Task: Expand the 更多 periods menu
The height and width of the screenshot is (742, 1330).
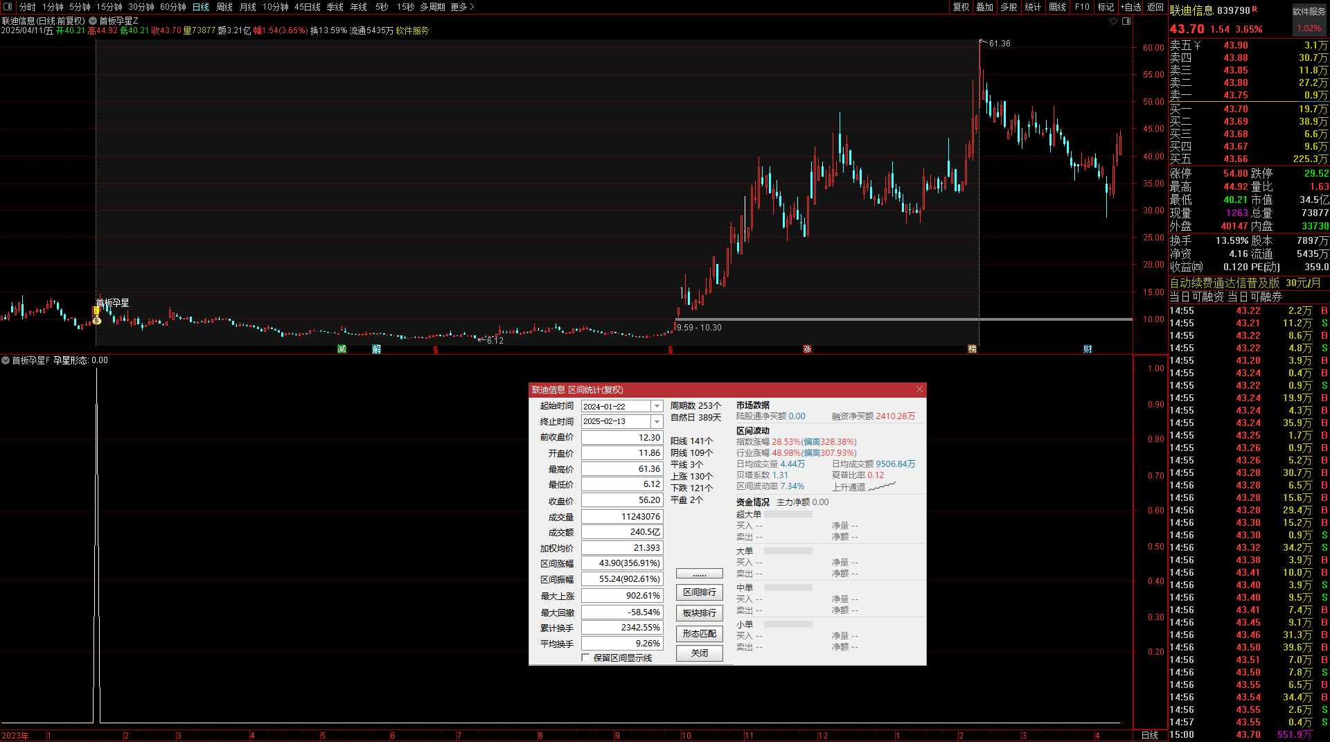Action: tap(462, 7)
